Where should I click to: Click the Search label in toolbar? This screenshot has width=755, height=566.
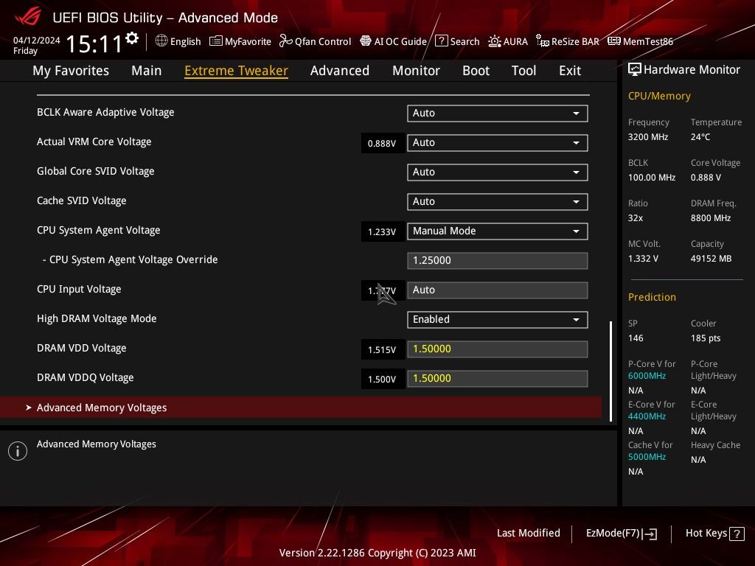coord(465,41)
